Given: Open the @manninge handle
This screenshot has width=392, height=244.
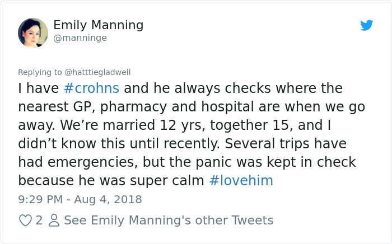Looking at the screenshot, I should (x=80, y=38).
